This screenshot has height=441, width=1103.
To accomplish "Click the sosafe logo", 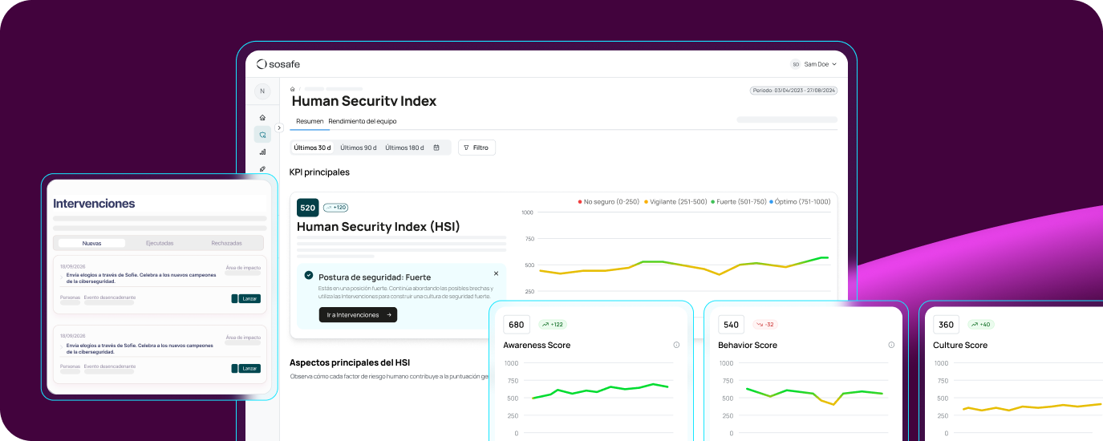I will click(x=278, y=64).
